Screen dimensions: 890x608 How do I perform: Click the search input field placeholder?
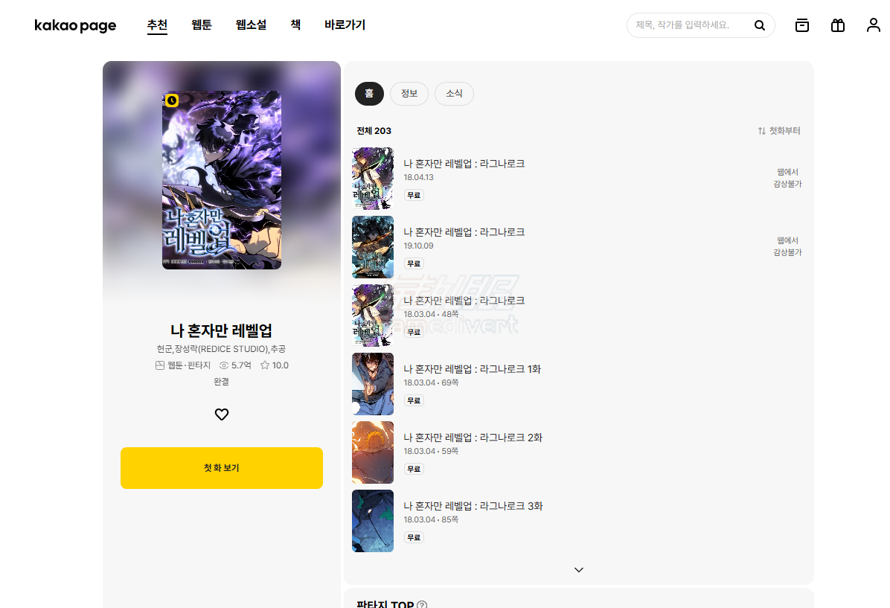point(685,25)
